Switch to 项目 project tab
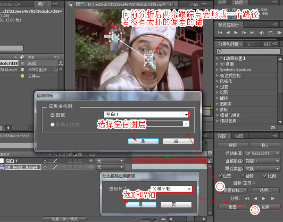This screenshot has height=222, width=283. pyautogui.click(x=42, y=4)
